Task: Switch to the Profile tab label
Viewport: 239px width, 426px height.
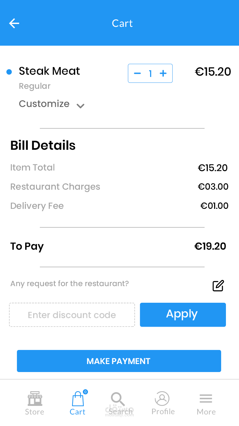Action: [x=163, y=412]
